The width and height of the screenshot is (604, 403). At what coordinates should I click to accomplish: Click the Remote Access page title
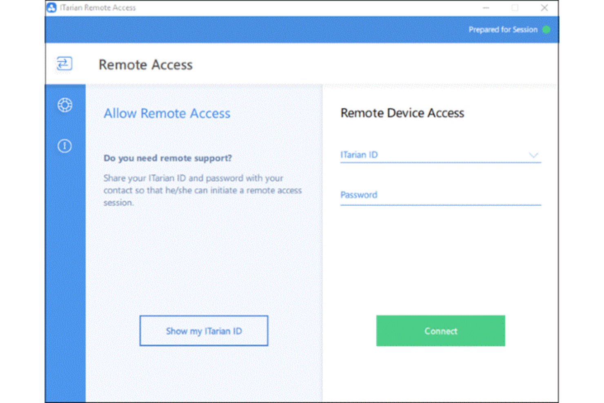point(145,65)
